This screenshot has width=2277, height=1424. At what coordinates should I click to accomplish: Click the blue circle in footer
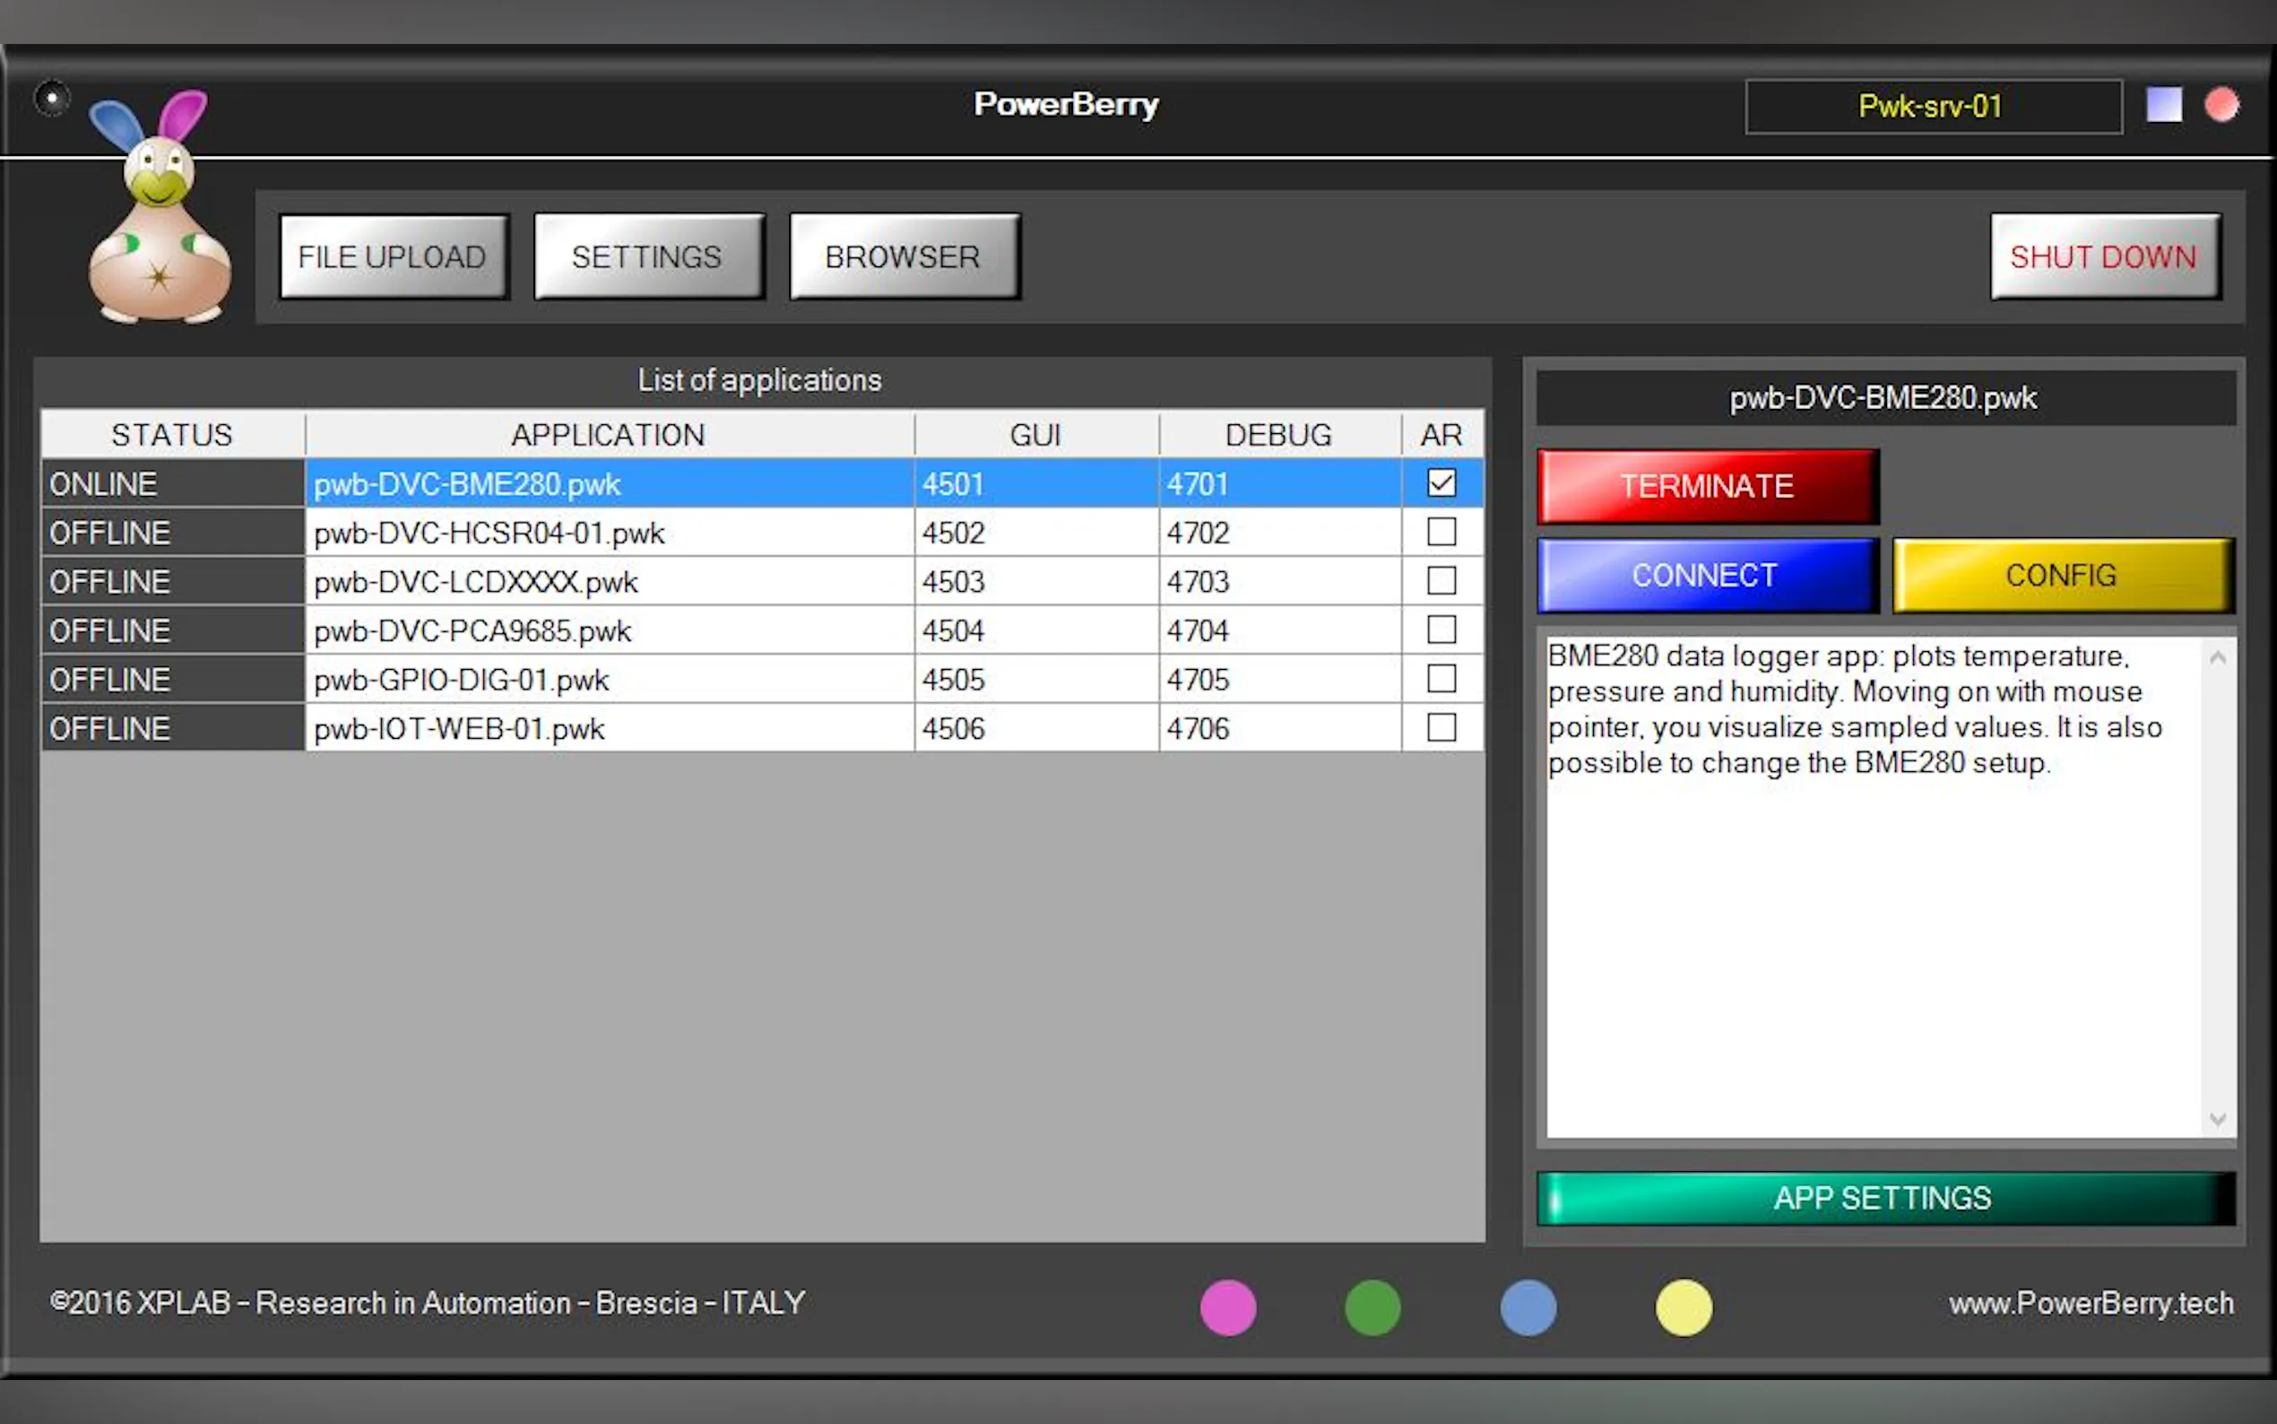click(1528, 1307)
